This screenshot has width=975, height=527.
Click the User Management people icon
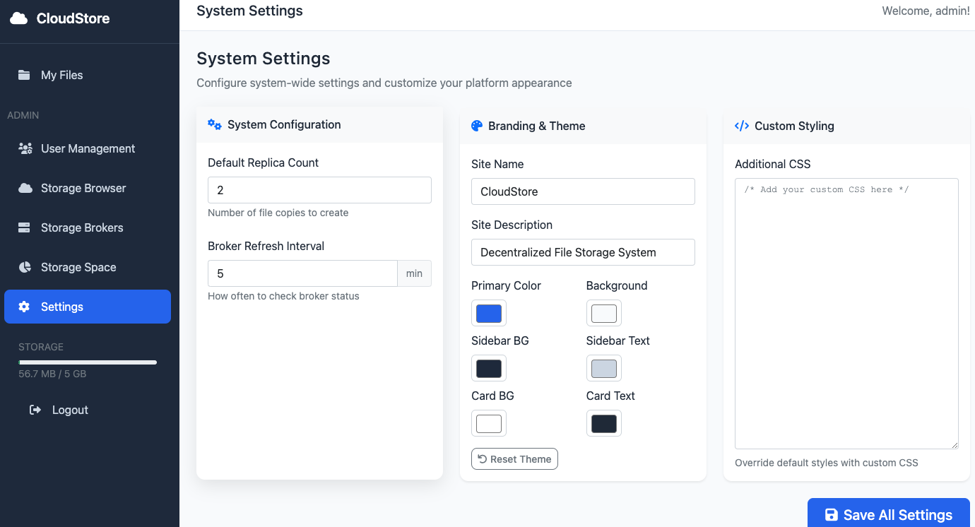click(x=25, y=148)
